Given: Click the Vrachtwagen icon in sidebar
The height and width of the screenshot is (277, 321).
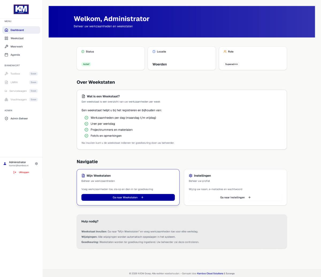Looking at the screenshot, I should click(x=6, y=100).
